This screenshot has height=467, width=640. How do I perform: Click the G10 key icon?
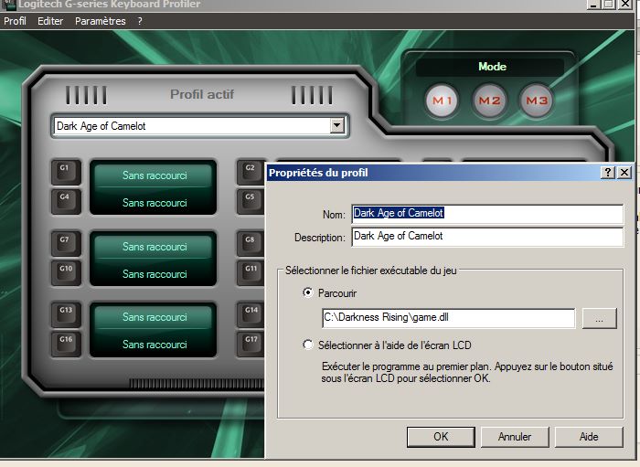66,272
